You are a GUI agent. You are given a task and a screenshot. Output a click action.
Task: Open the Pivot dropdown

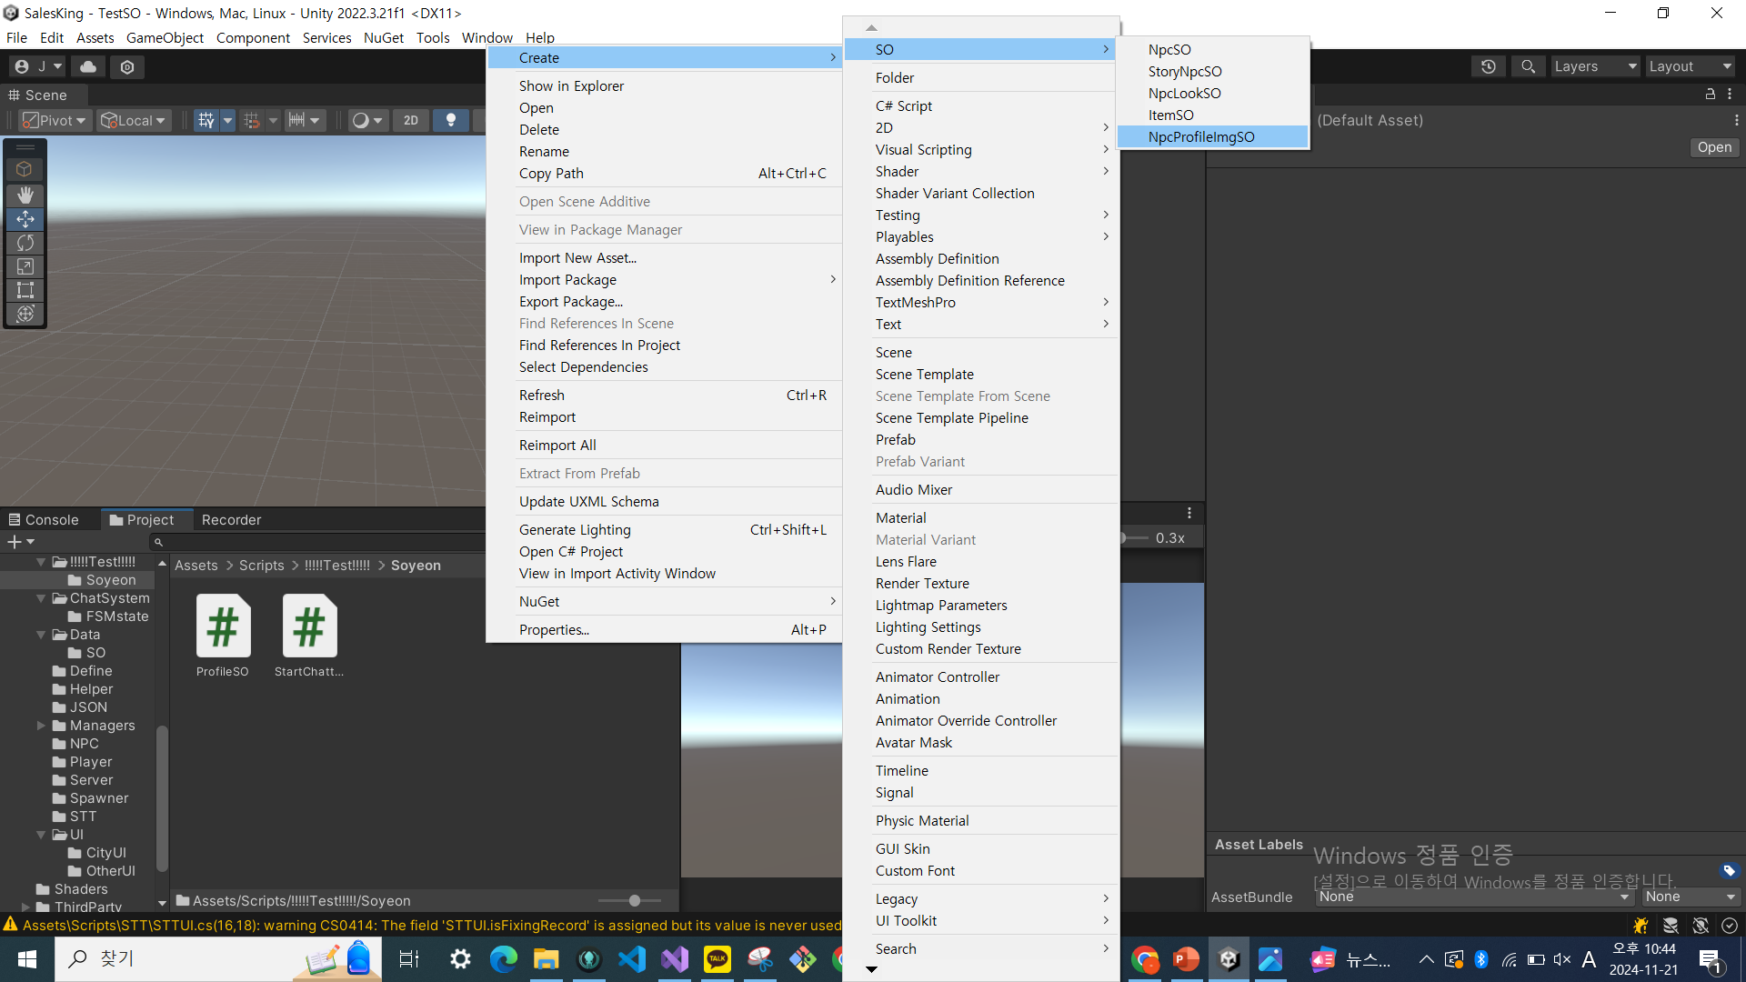point(55,120)
